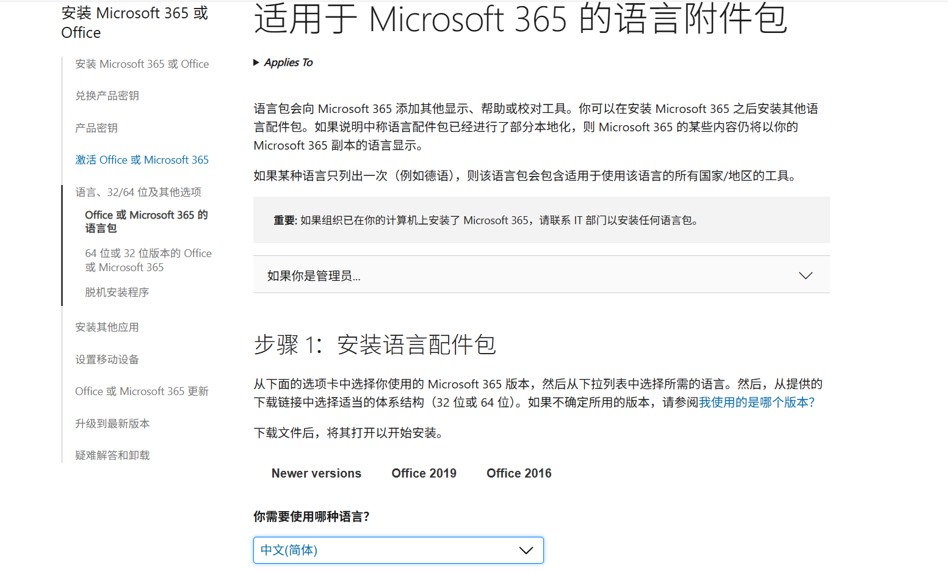Open the 脱机安装程序 sidebar item

tap(117, 293)
